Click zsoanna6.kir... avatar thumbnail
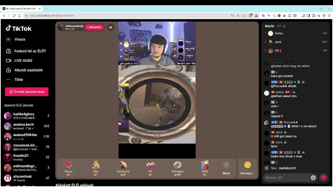This screenshot has width=333, height=187. point(8,147)
